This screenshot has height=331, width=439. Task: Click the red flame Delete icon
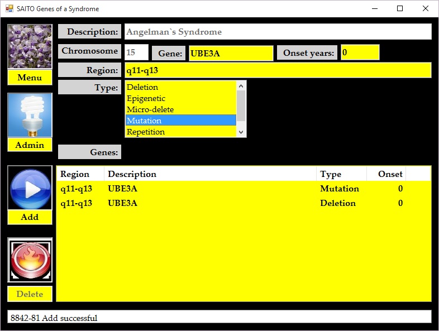pyautogui.click(x=30, y=260)
